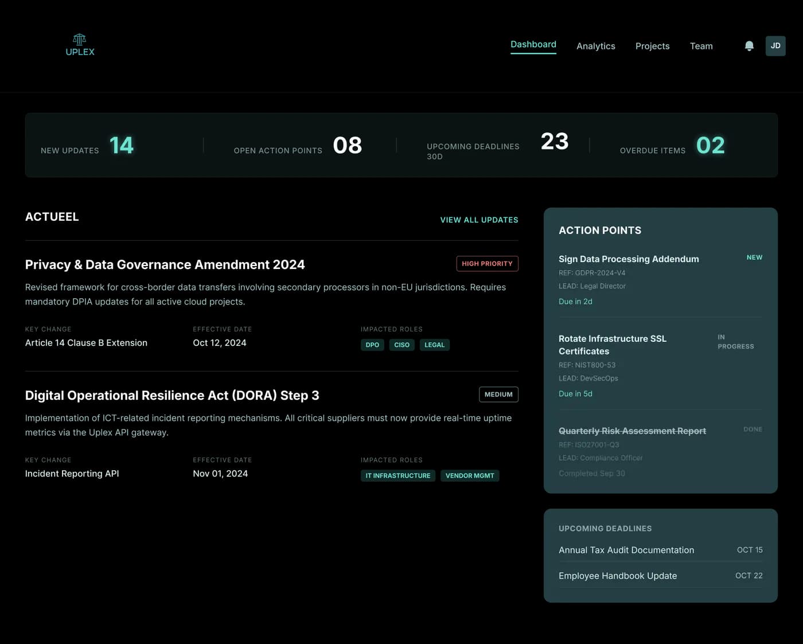Viewport: 803px width, 644px height.
Task: Open the notifications bell
Action: tap(749, 46)
